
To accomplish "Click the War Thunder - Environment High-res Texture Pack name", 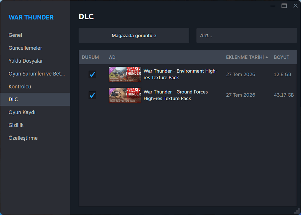I will pyautogui.click(x=180, y=74).
